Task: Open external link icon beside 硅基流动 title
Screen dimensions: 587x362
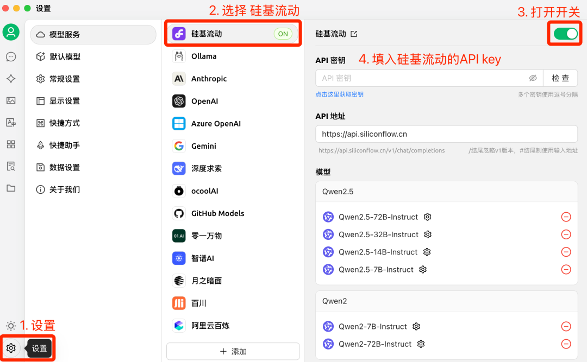Action: coord(354,34)
